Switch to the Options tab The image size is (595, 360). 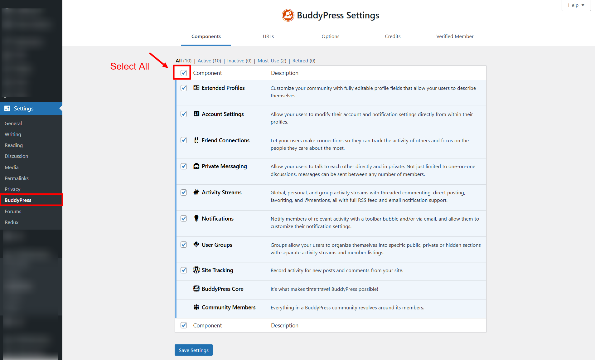pyautogui.click(x=330, y=36)
